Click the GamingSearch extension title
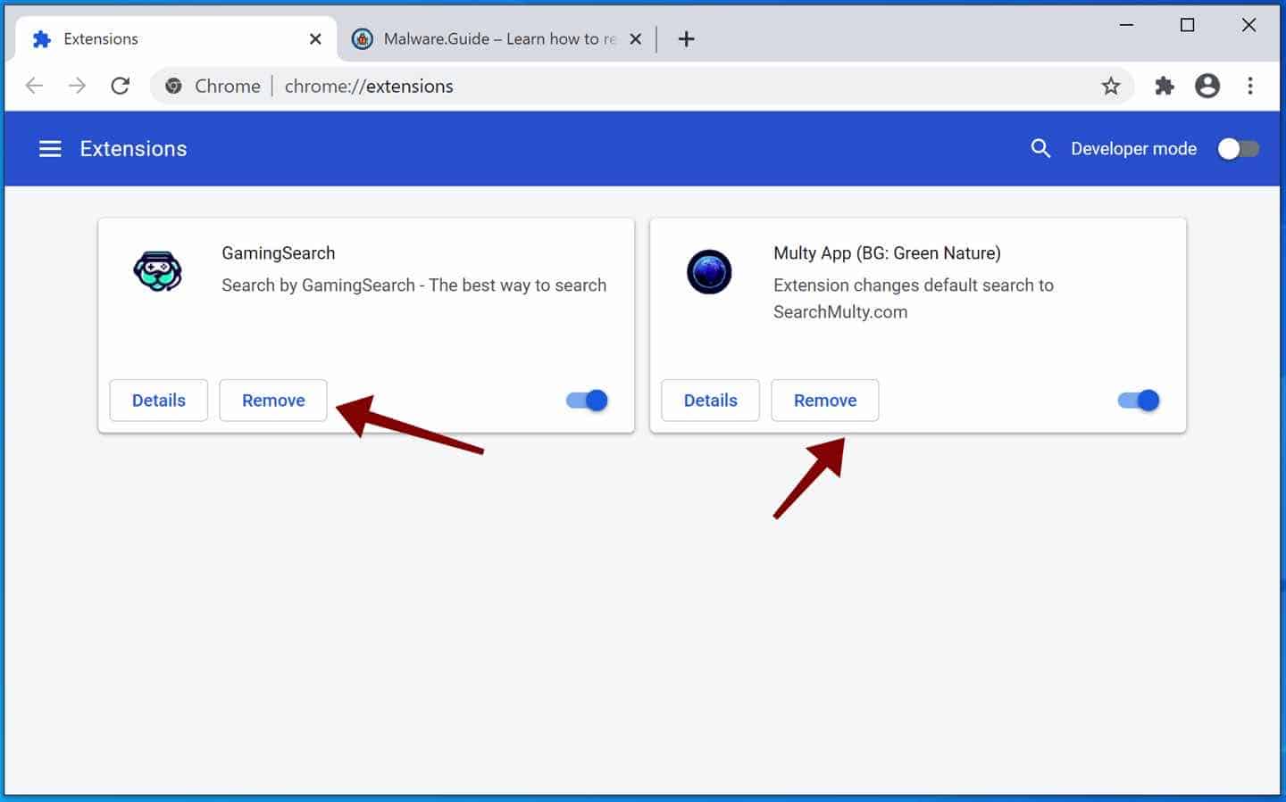 click(279, 253)
